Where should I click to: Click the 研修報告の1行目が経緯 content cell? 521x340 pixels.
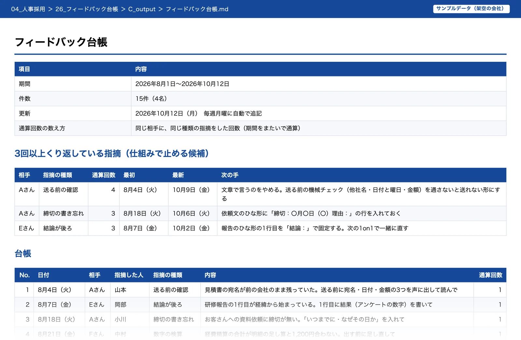(337, 305)
